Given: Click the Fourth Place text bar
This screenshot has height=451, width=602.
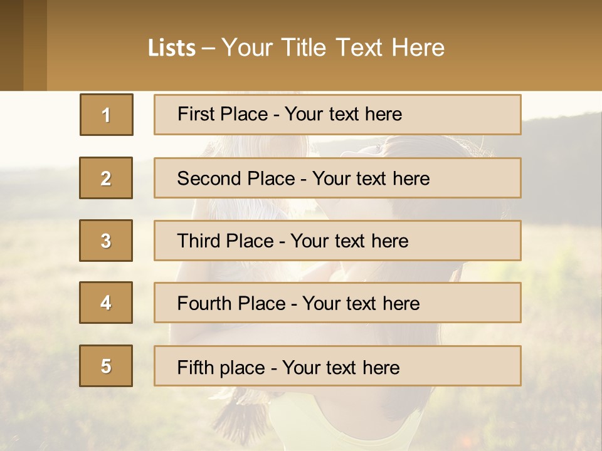Looking at the screenshot, I should coord(337,303).
